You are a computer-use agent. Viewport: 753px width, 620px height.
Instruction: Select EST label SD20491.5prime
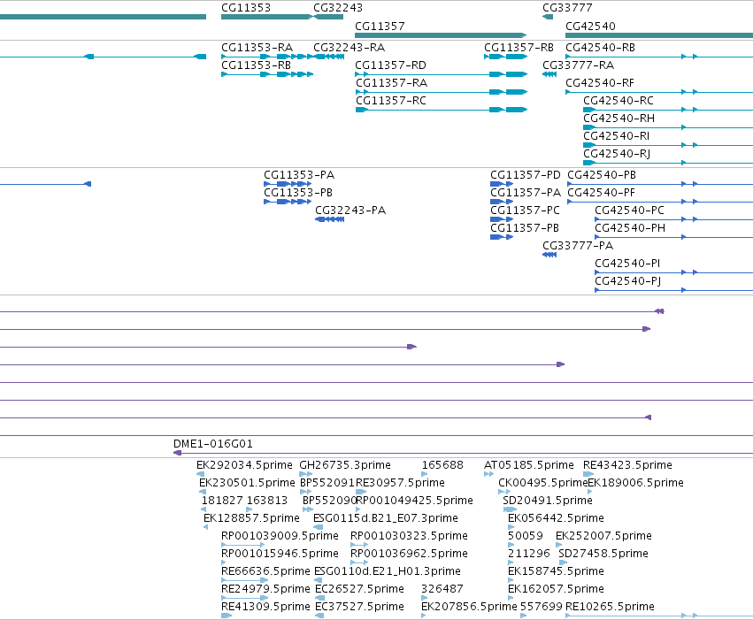548,501
